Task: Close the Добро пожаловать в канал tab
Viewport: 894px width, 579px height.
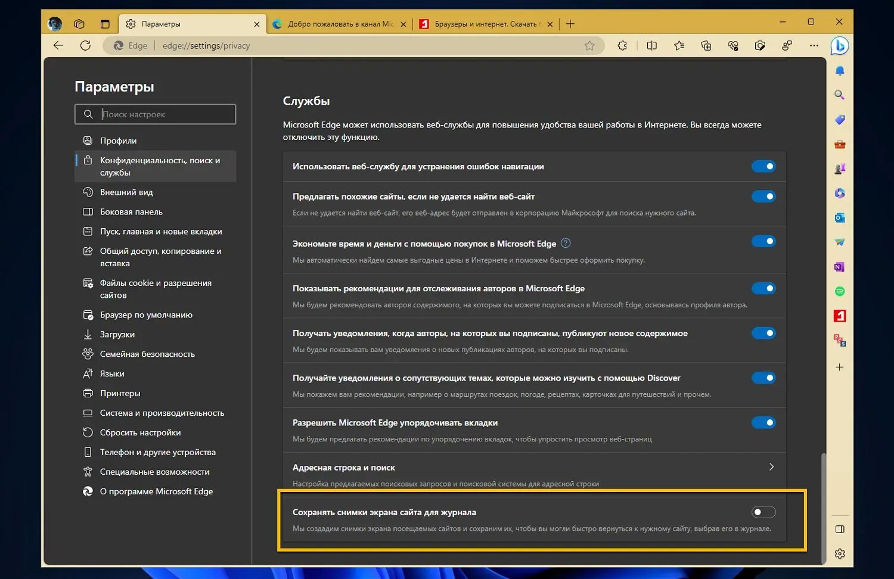Action: (403, 24)
